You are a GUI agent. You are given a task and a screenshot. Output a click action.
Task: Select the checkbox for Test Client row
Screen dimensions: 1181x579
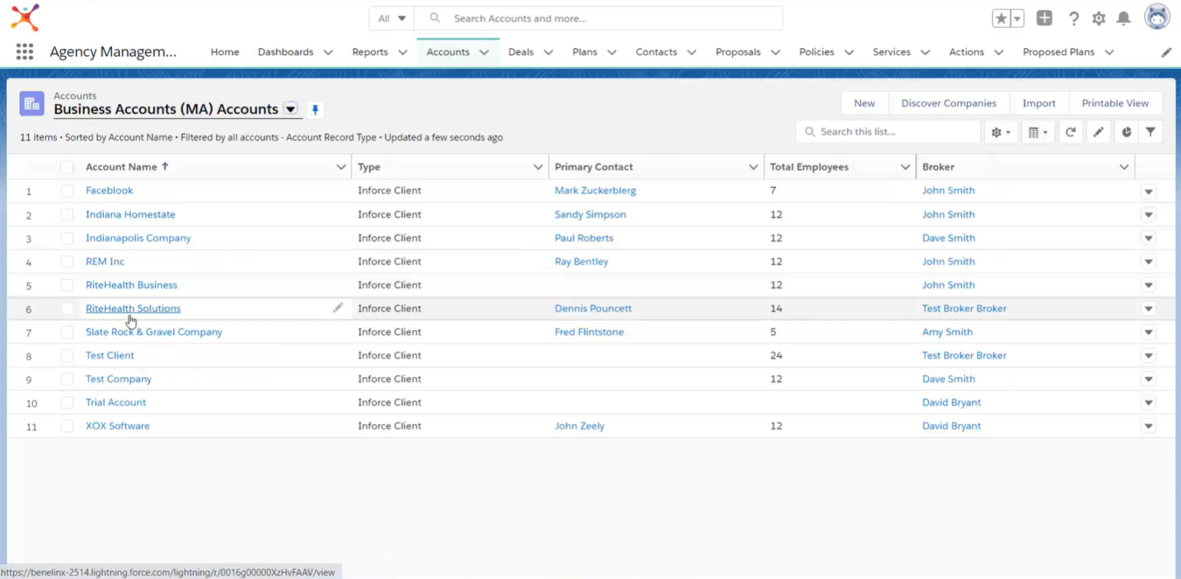click(67, 355)
